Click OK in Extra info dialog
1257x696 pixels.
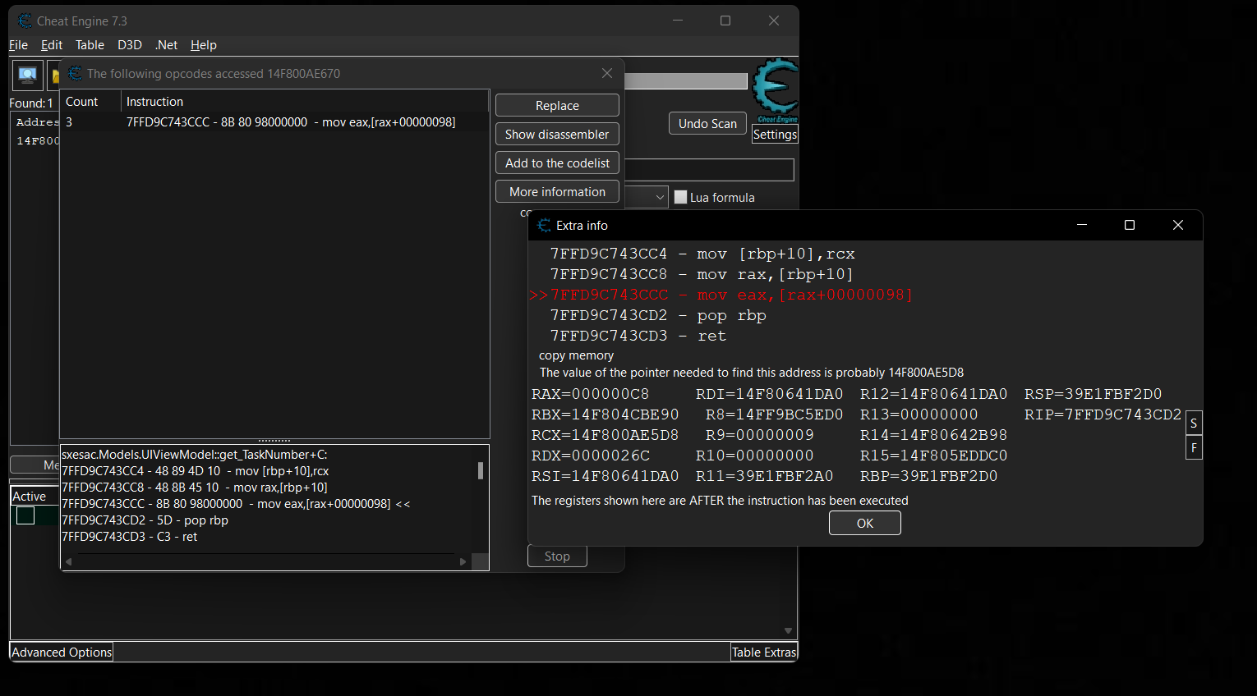coord(865,524)
